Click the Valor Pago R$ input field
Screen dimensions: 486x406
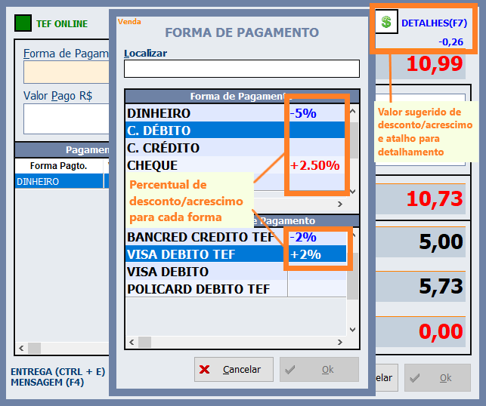pos(66,118)
